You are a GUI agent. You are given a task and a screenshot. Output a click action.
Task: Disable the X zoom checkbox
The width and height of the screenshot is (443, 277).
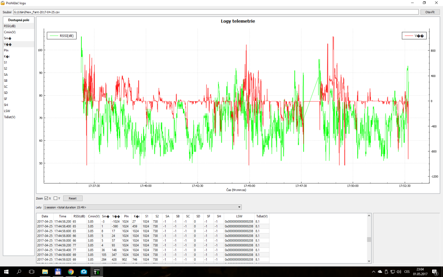pyautogui.click(x=46, y=198)
